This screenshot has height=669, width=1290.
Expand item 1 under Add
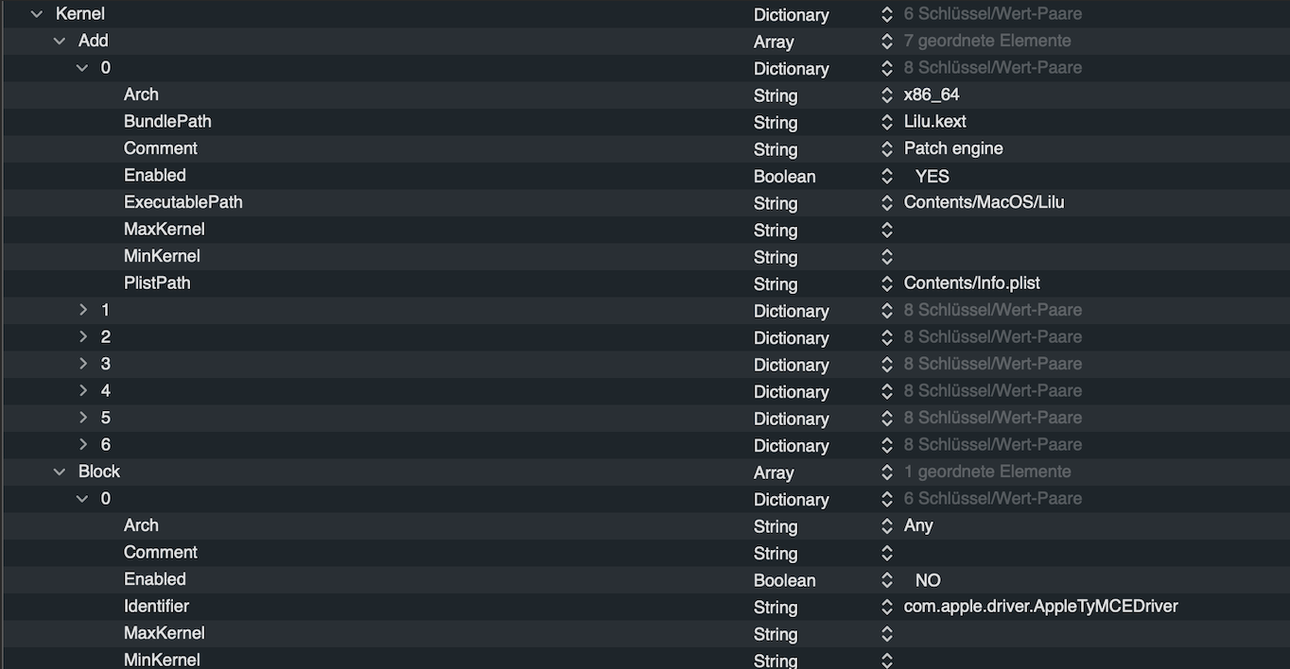83,310
